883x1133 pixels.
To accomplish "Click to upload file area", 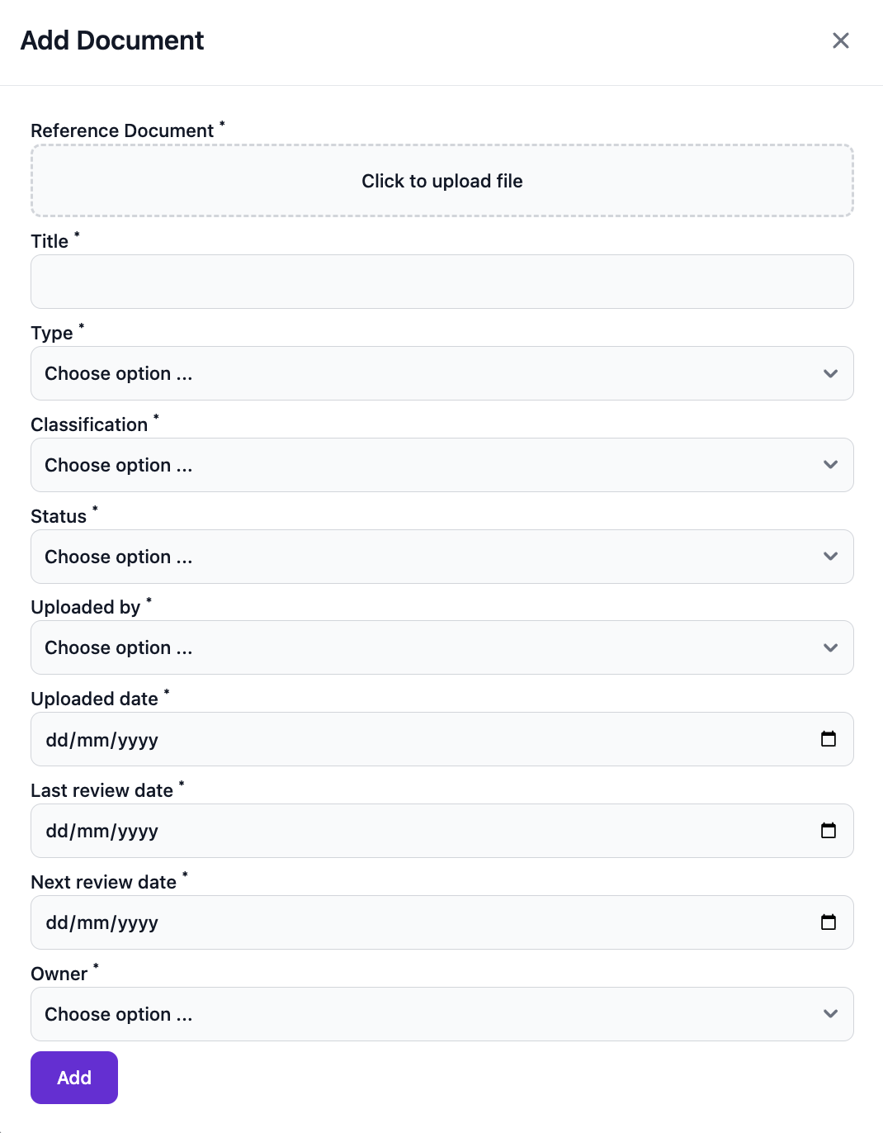I will coord(441,181).
